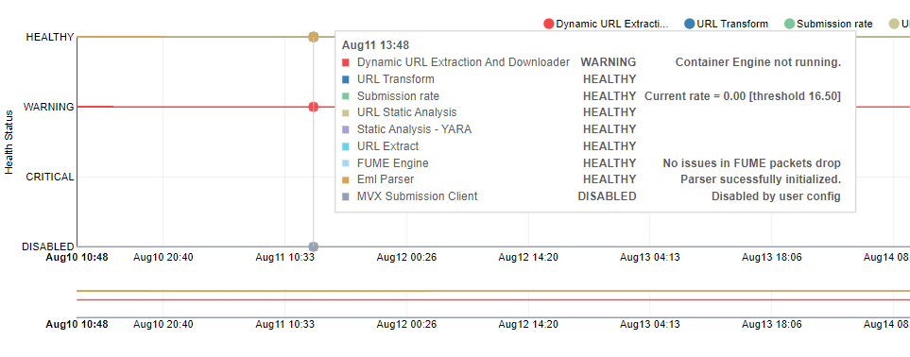Viewport: 910px width, 357px height.
Task: Click Dynamic URL Extraction And Downloader tooltip row
Action: coord(591,62)
